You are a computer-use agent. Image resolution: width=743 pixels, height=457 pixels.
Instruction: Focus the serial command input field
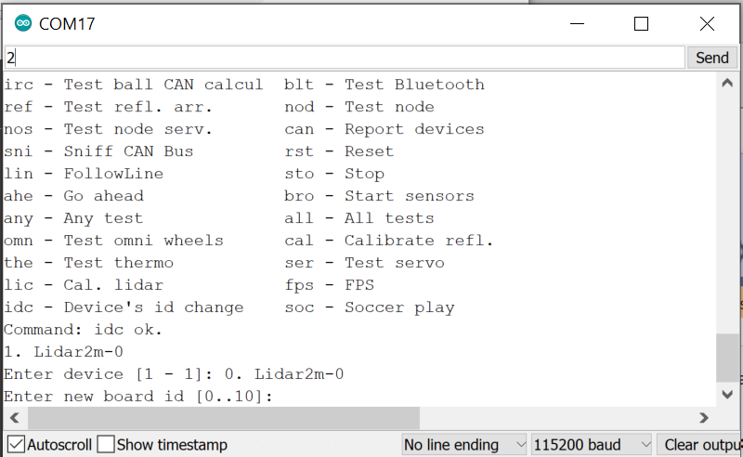click(344, 58)
